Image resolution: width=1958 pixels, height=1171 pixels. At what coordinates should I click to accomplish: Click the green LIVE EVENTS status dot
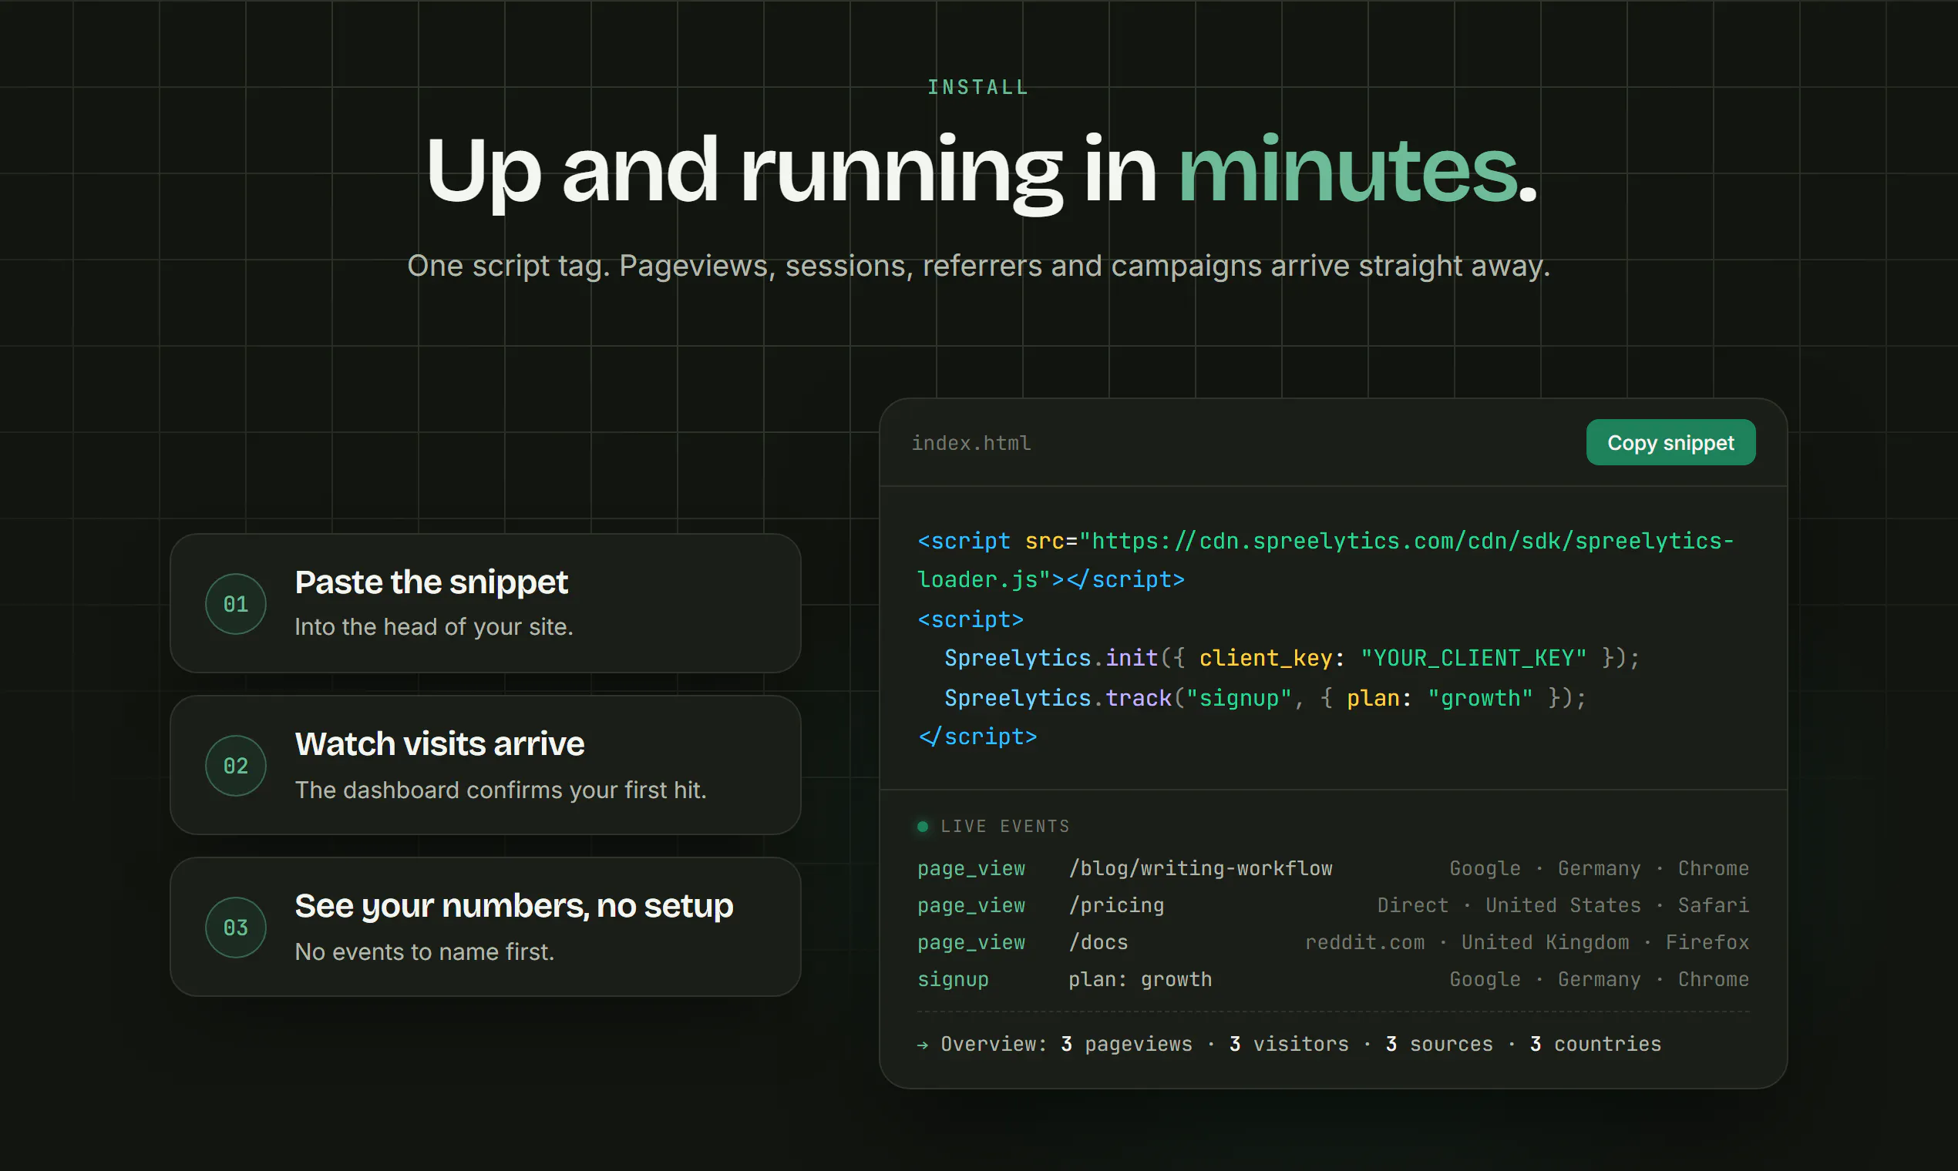[x=922, y=826]
